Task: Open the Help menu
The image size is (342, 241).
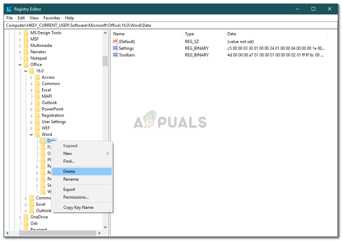Action: tap(69, 18)
